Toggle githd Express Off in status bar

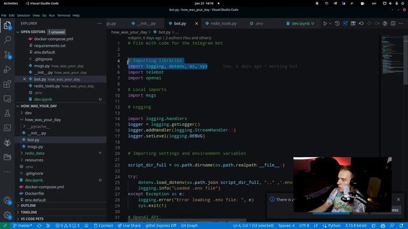[x=161, y=226]
